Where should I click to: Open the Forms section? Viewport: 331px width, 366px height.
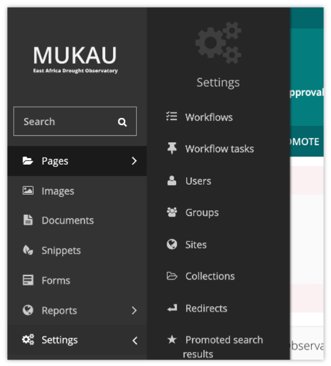pyautogui.click(x=77, y=280)
